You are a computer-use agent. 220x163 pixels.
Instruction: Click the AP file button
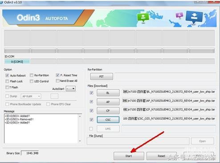(x=108, y=102)
